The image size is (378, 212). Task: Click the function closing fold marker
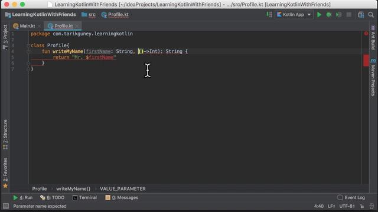click(x=28, y=63)
